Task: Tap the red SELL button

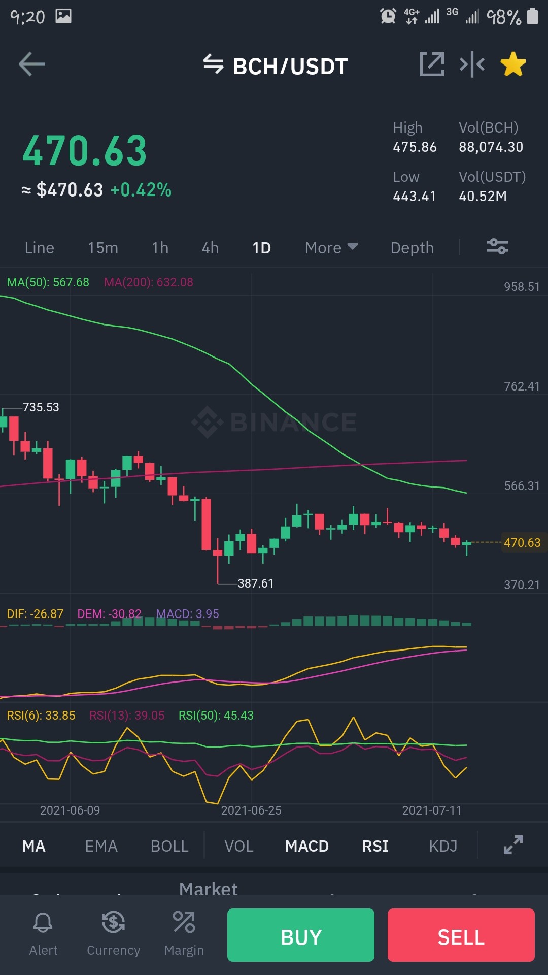Action: (x=461, y=935)
